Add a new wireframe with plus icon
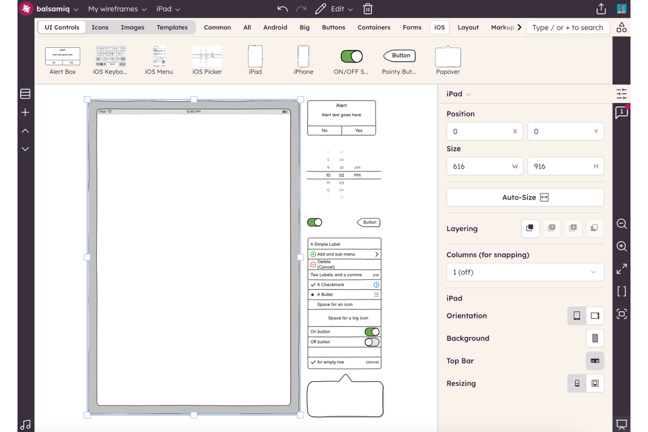The image size is (648, 432). [25, 112]
